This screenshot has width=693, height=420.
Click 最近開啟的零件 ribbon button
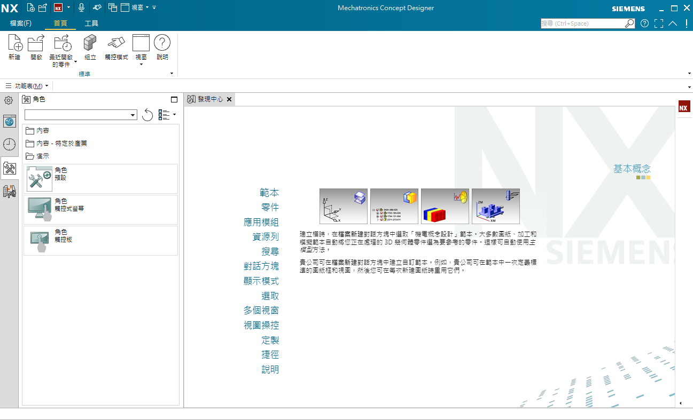(61, 51)
